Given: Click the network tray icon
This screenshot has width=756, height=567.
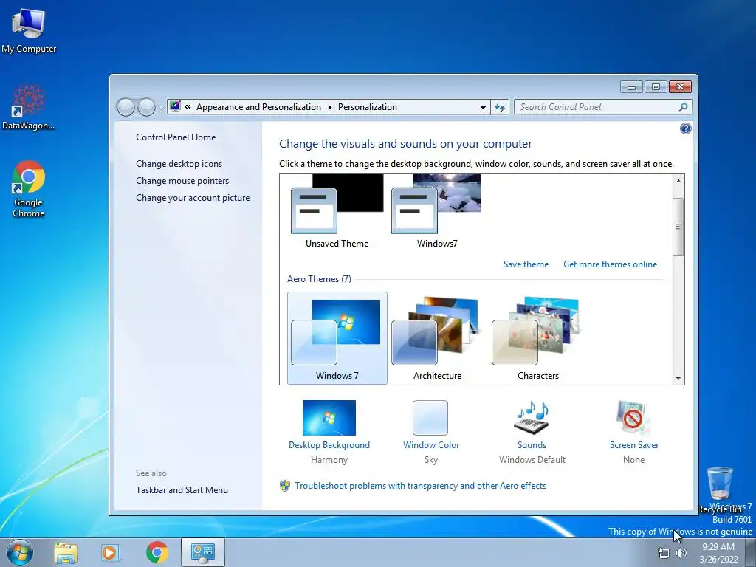Looking at the screenshot, I should tap(664, 553).
